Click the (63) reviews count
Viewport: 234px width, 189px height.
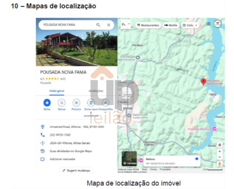coord(63,79)
